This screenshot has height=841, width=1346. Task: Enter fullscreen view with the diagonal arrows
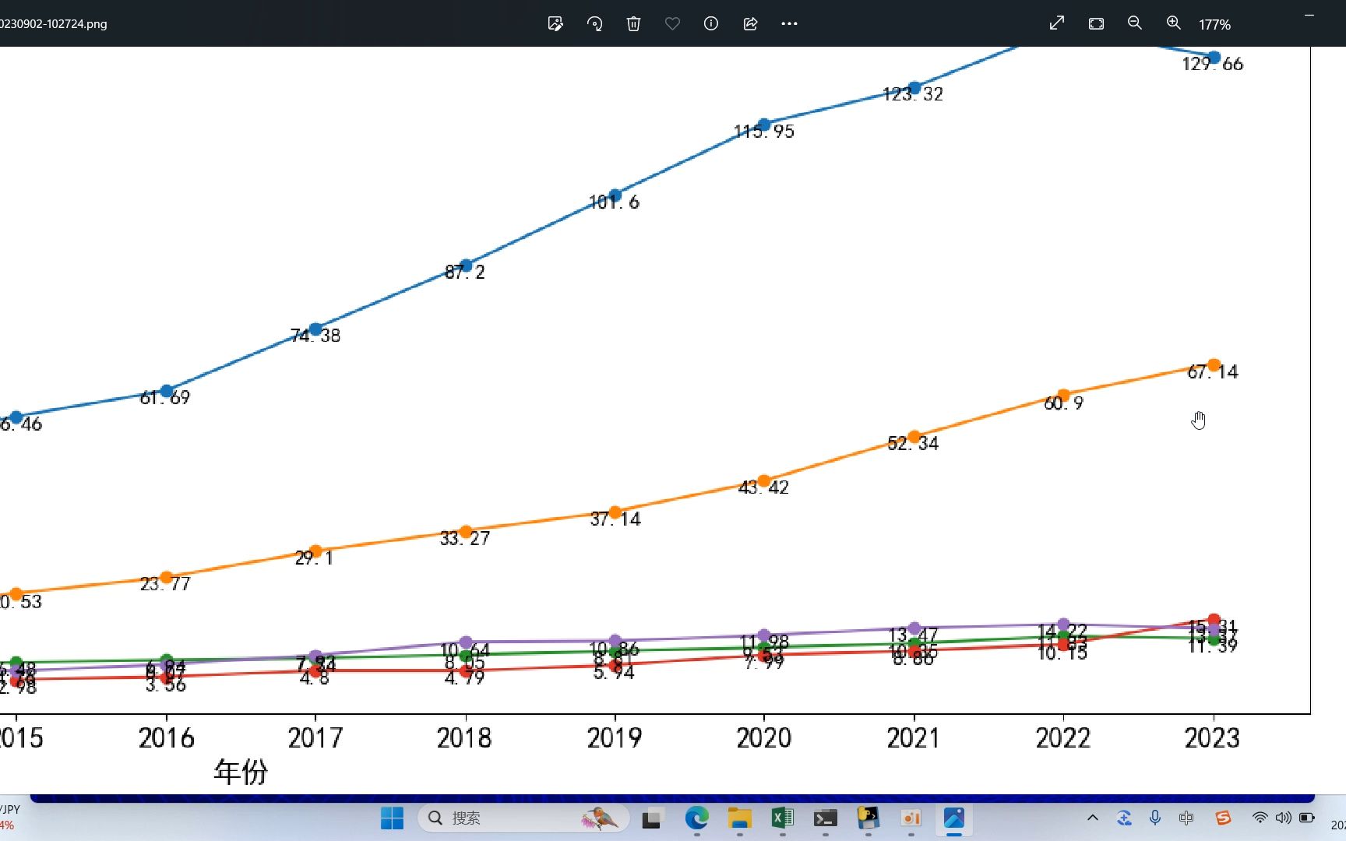[x=1057, y=23]
